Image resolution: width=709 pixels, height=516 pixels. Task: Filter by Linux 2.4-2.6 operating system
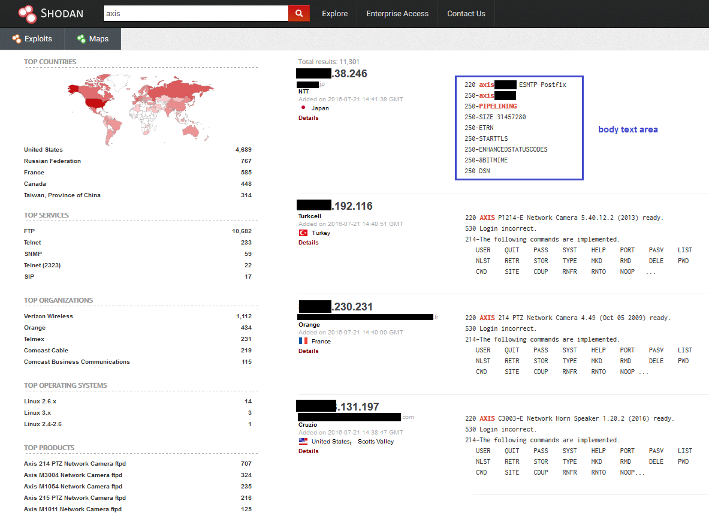tap(43, 424)
